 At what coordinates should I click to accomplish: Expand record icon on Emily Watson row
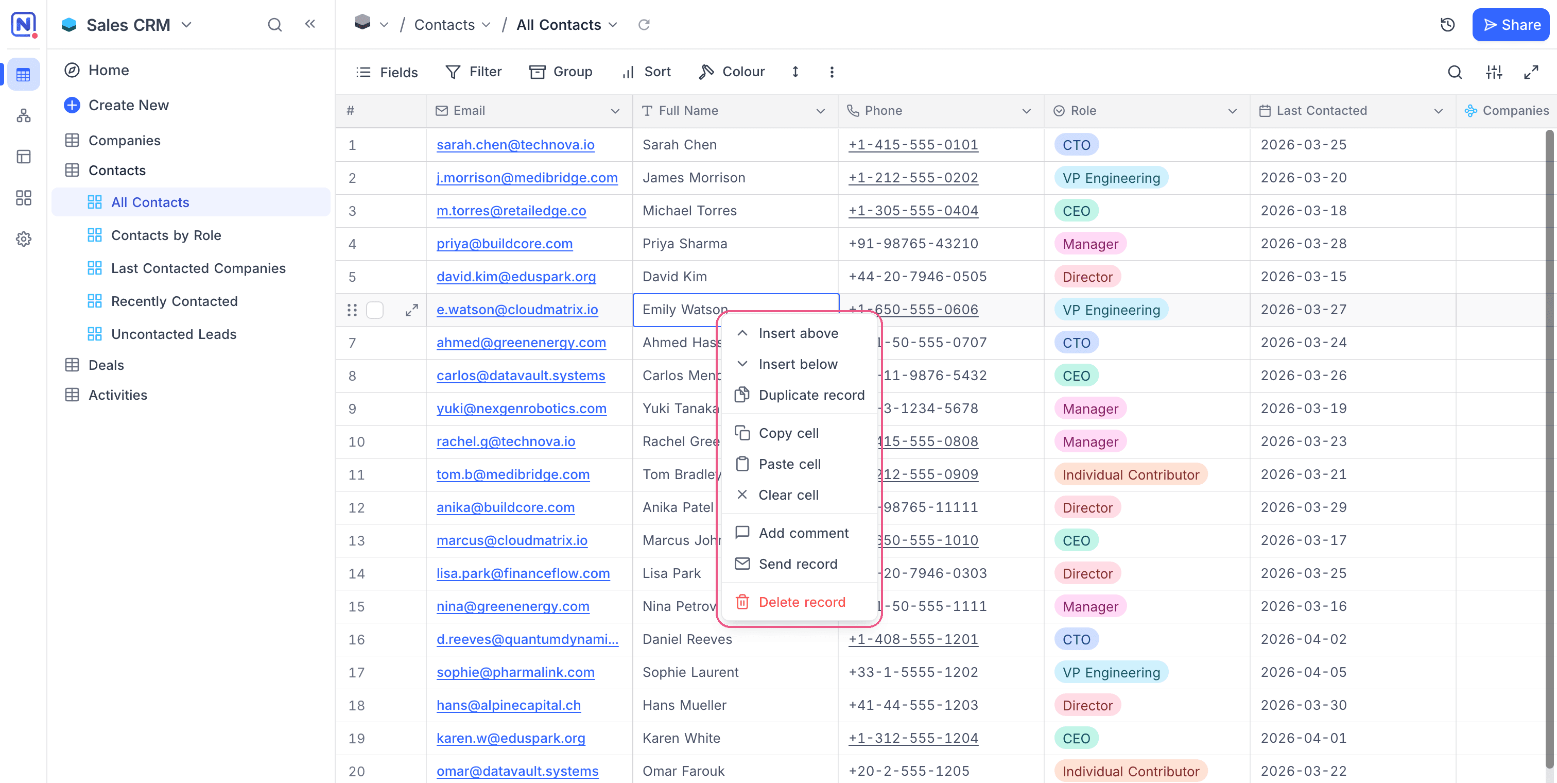[411, 310]
